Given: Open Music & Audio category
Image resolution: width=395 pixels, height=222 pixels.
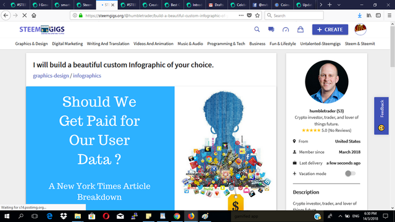Looking at the screenshot, I should click(x=190, y=44).
